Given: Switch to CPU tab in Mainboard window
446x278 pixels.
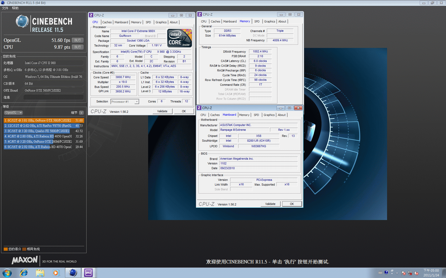Looking at the screenshot, I should 203,115.
